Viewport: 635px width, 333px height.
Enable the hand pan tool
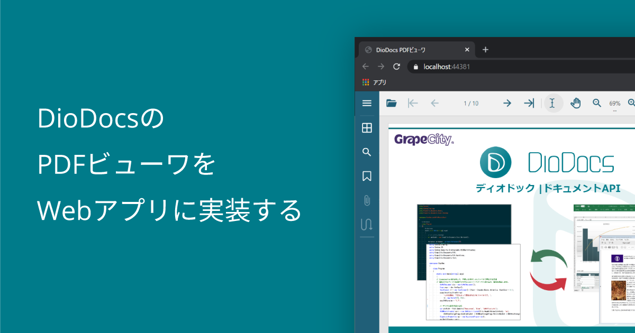pos(576,103)
